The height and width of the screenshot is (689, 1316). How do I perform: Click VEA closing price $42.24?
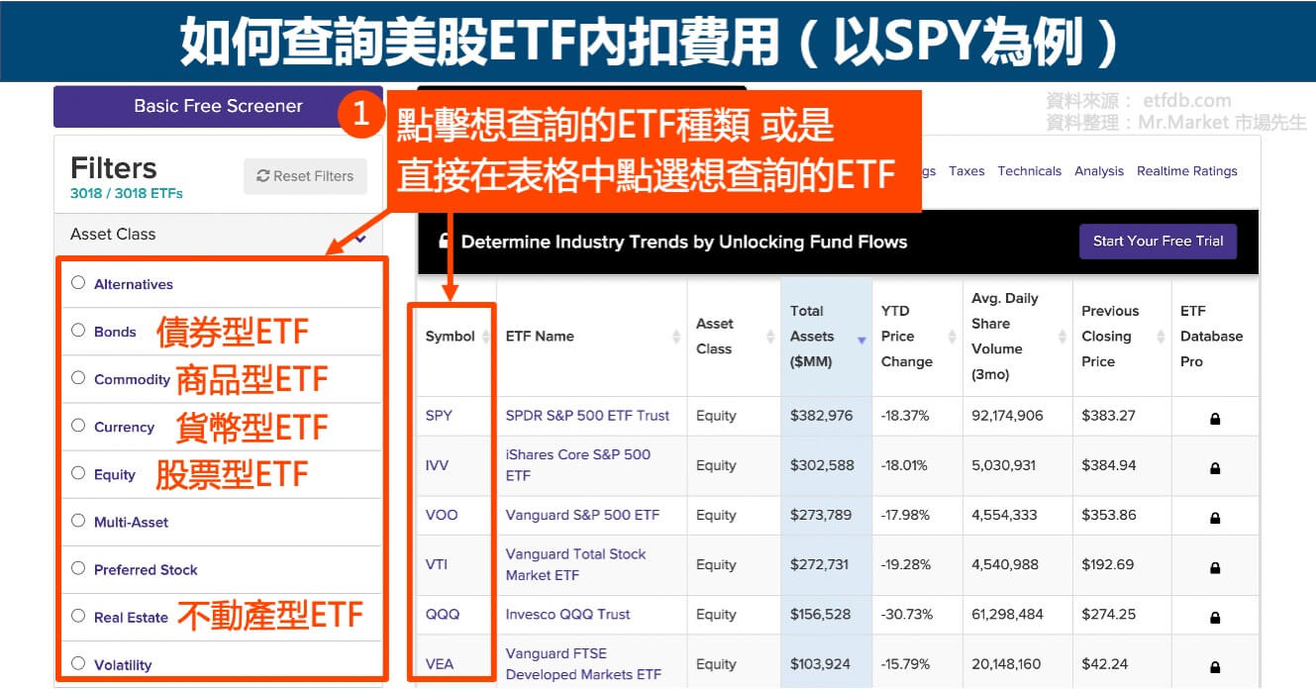(1104, 664)
